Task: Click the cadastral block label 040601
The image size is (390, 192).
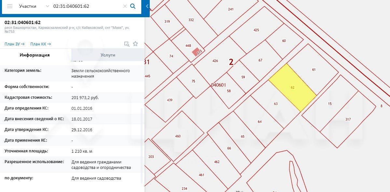Action: point(218,85)
